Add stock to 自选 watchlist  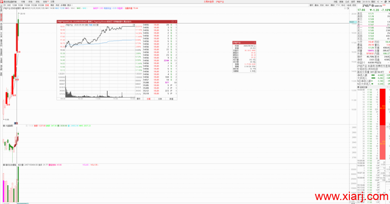pyautogui.click(x=349, y=5)
